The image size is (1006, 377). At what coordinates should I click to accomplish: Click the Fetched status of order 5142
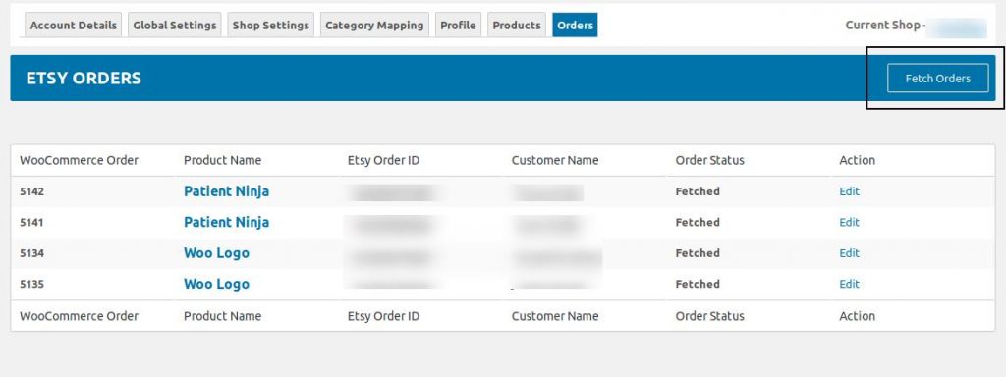[x=698, y=191]
